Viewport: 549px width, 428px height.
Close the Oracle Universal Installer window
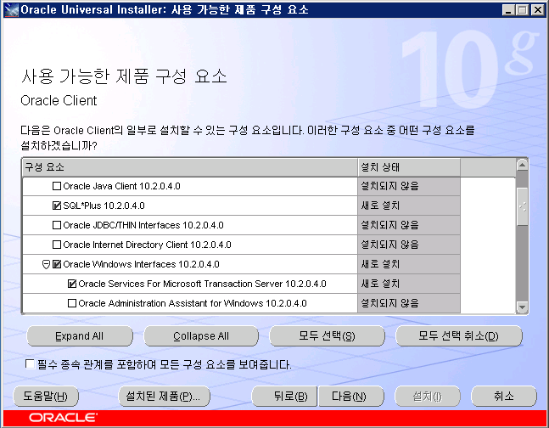537,10
